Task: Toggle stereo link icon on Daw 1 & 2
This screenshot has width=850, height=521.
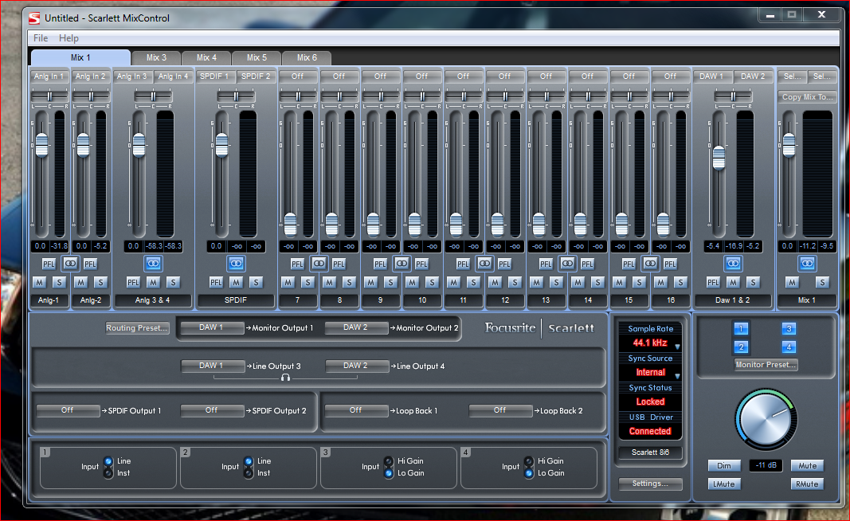Action: (x=733, y=264)
